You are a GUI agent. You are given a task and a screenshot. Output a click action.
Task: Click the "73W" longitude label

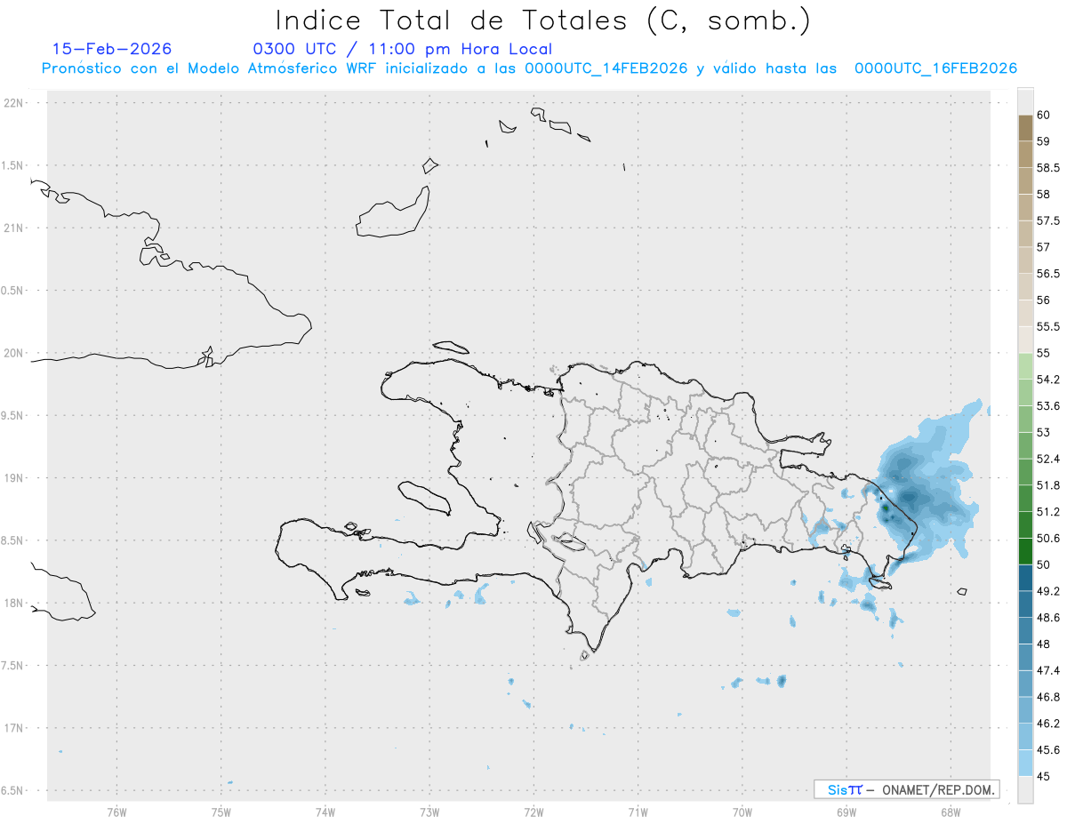click(429, 812)
